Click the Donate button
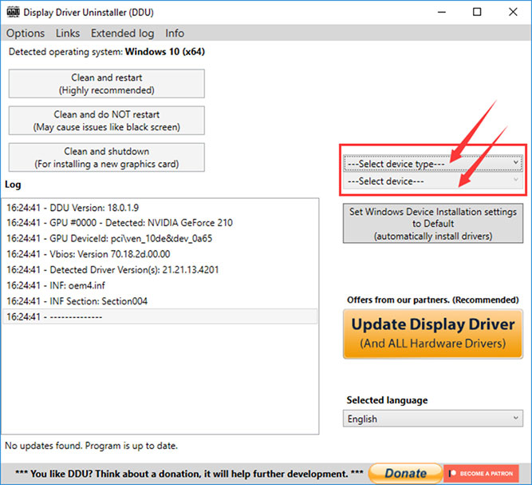 coord(405,473)
